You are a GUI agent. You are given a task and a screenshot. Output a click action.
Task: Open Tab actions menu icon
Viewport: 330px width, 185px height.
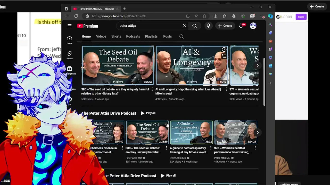pos(66,9)
